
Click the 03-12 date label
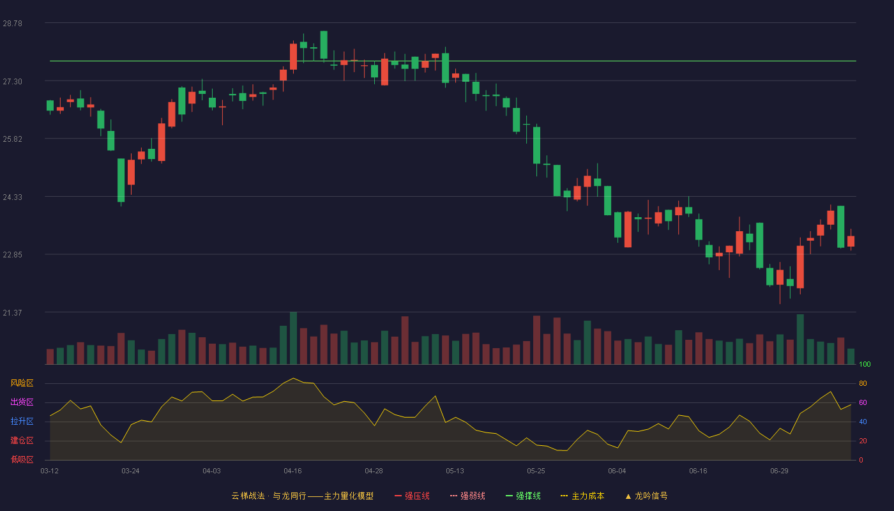tap(50, 471)
